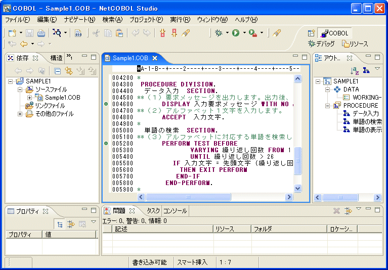Open the ヘルプ menu
This screenshot has width=388, height=270.
pos(246,20)
